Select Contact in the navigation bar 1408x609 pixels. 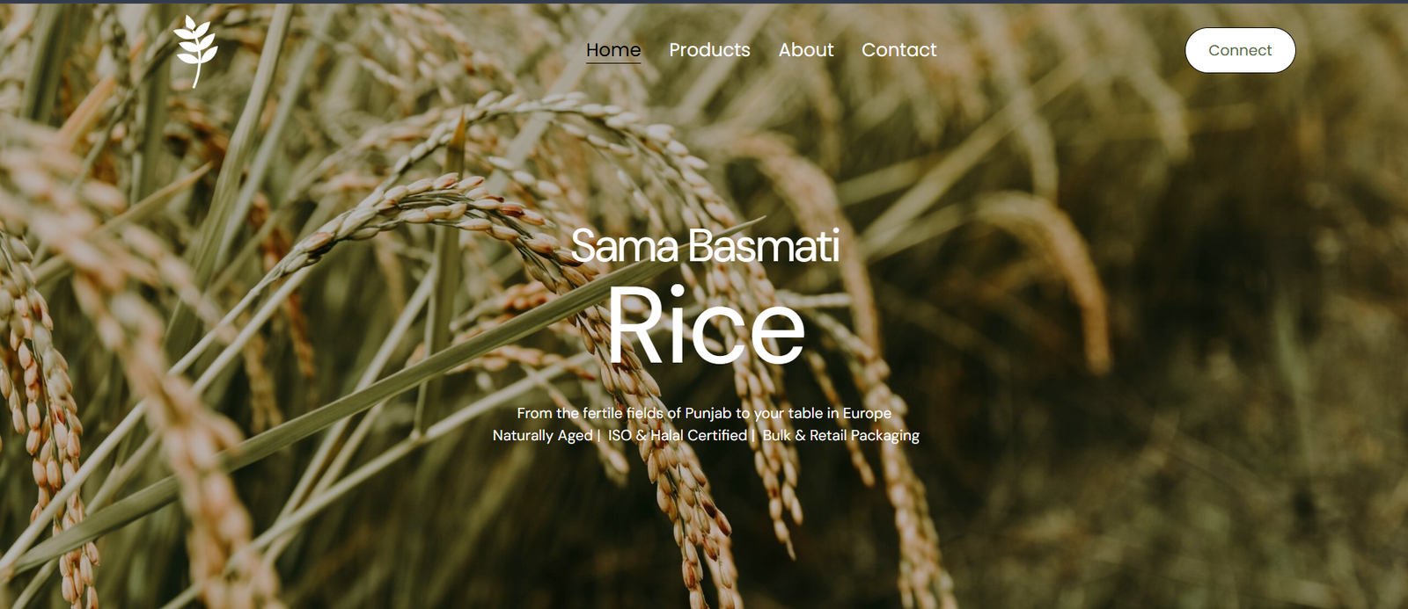point(898,50)
